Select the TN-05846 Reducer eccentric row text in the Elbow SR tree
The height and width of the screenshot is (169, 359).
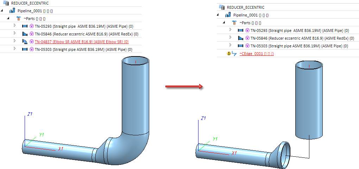click(x=87, y=34)
